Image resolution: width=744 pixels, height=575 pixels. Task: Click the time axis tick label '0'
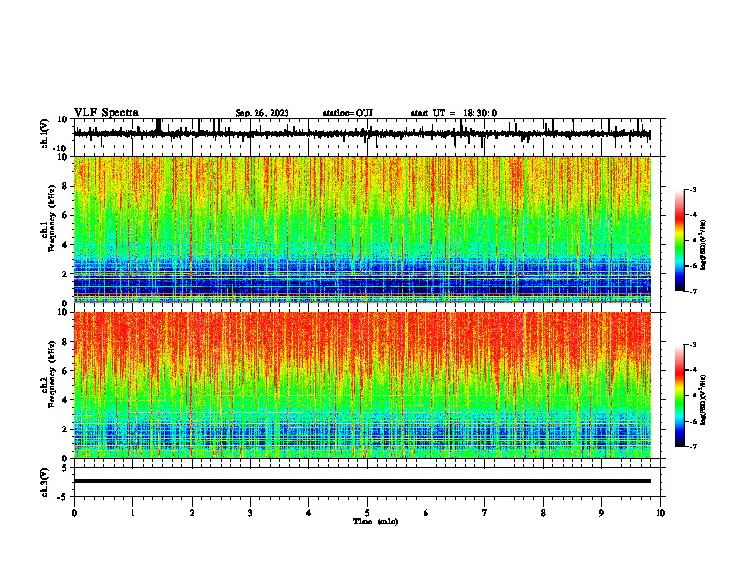coord(74,513)
